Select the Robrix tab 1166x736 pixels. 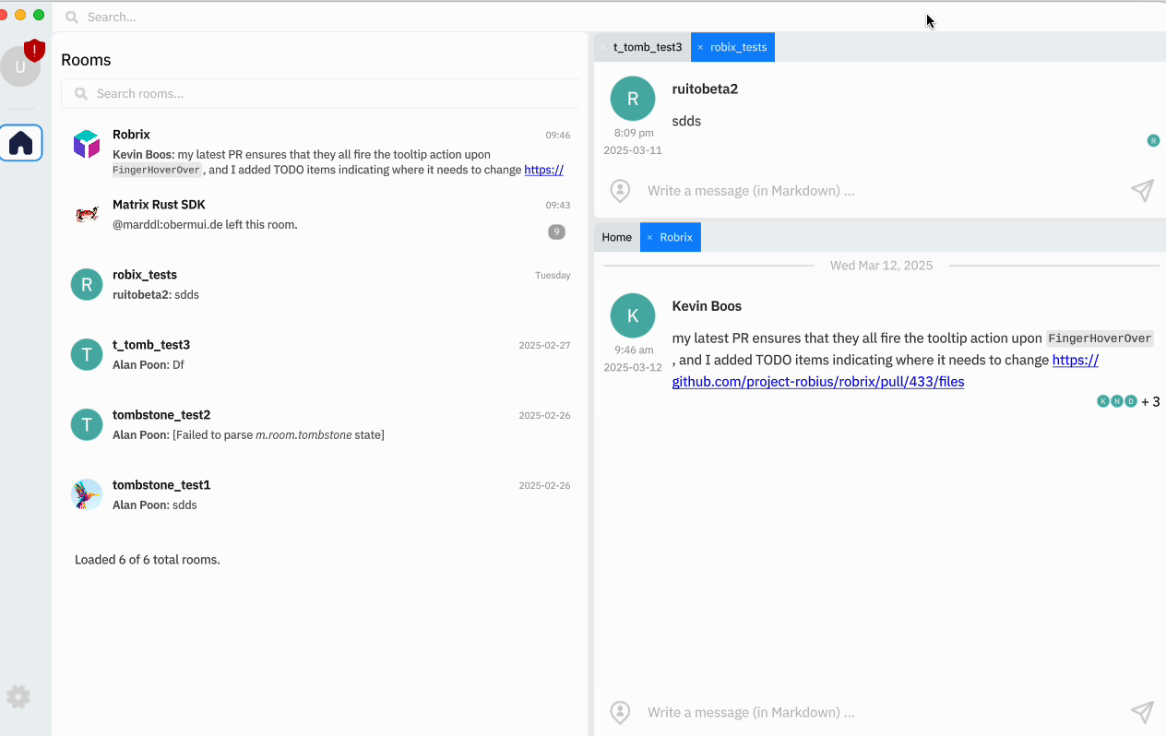coord(676,237)
